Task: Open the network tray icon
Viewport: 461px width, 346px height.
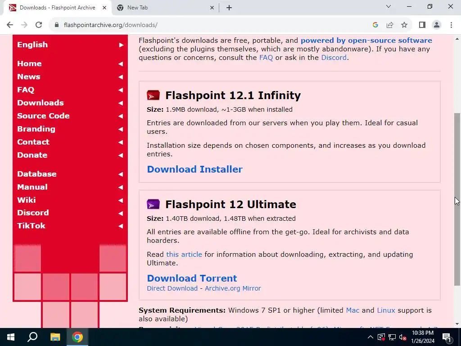Action: (392, 337)
